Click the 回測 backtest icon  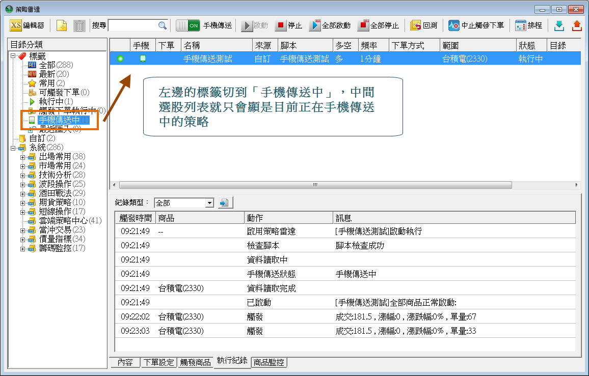tap(423, 25)
